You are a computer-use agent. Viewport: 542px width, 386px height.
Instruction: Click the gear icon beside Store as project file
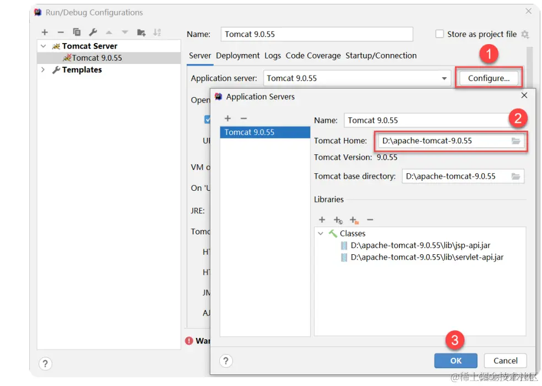point(525,34)
